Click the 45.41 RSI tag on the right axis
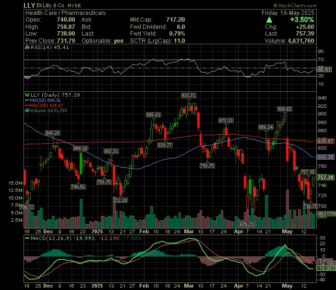Image resolution: width=336 pixels, height=290 pixels. point(324,70)
